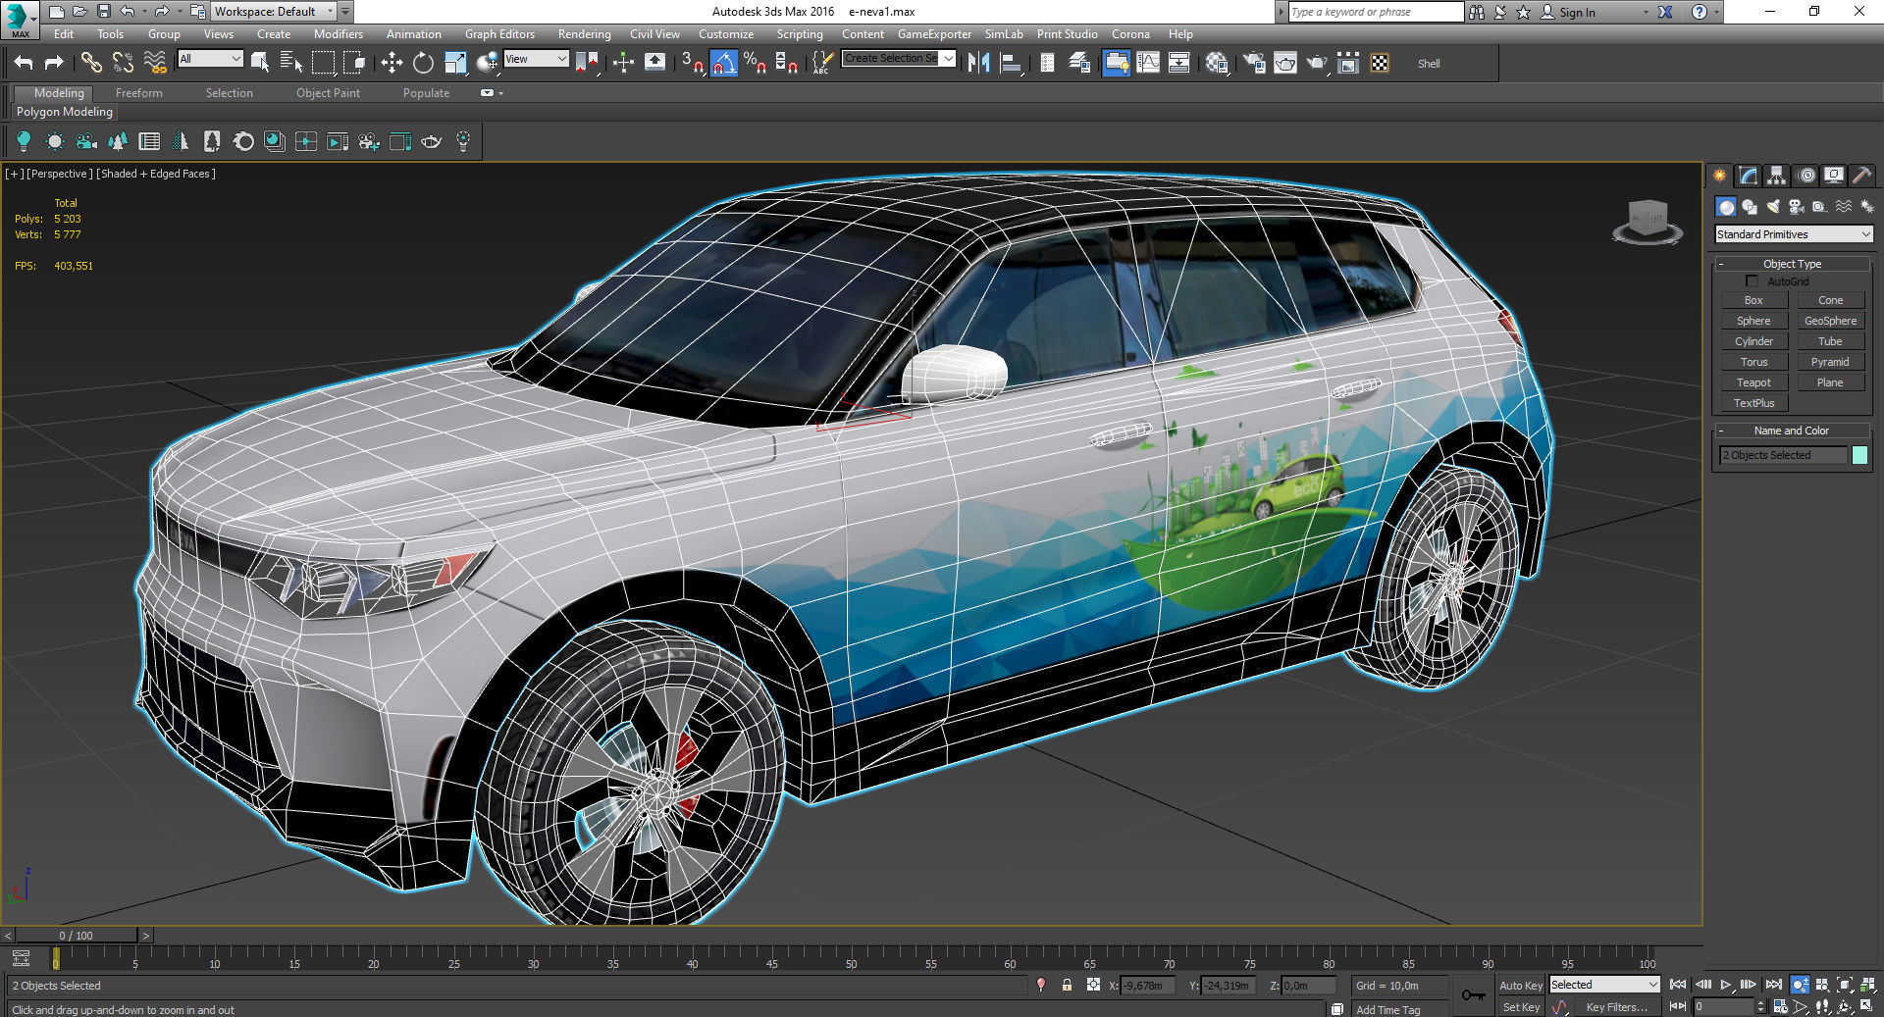
Task: Choose the GeoSphere primitive button
Action: [x=1830, y=321]
